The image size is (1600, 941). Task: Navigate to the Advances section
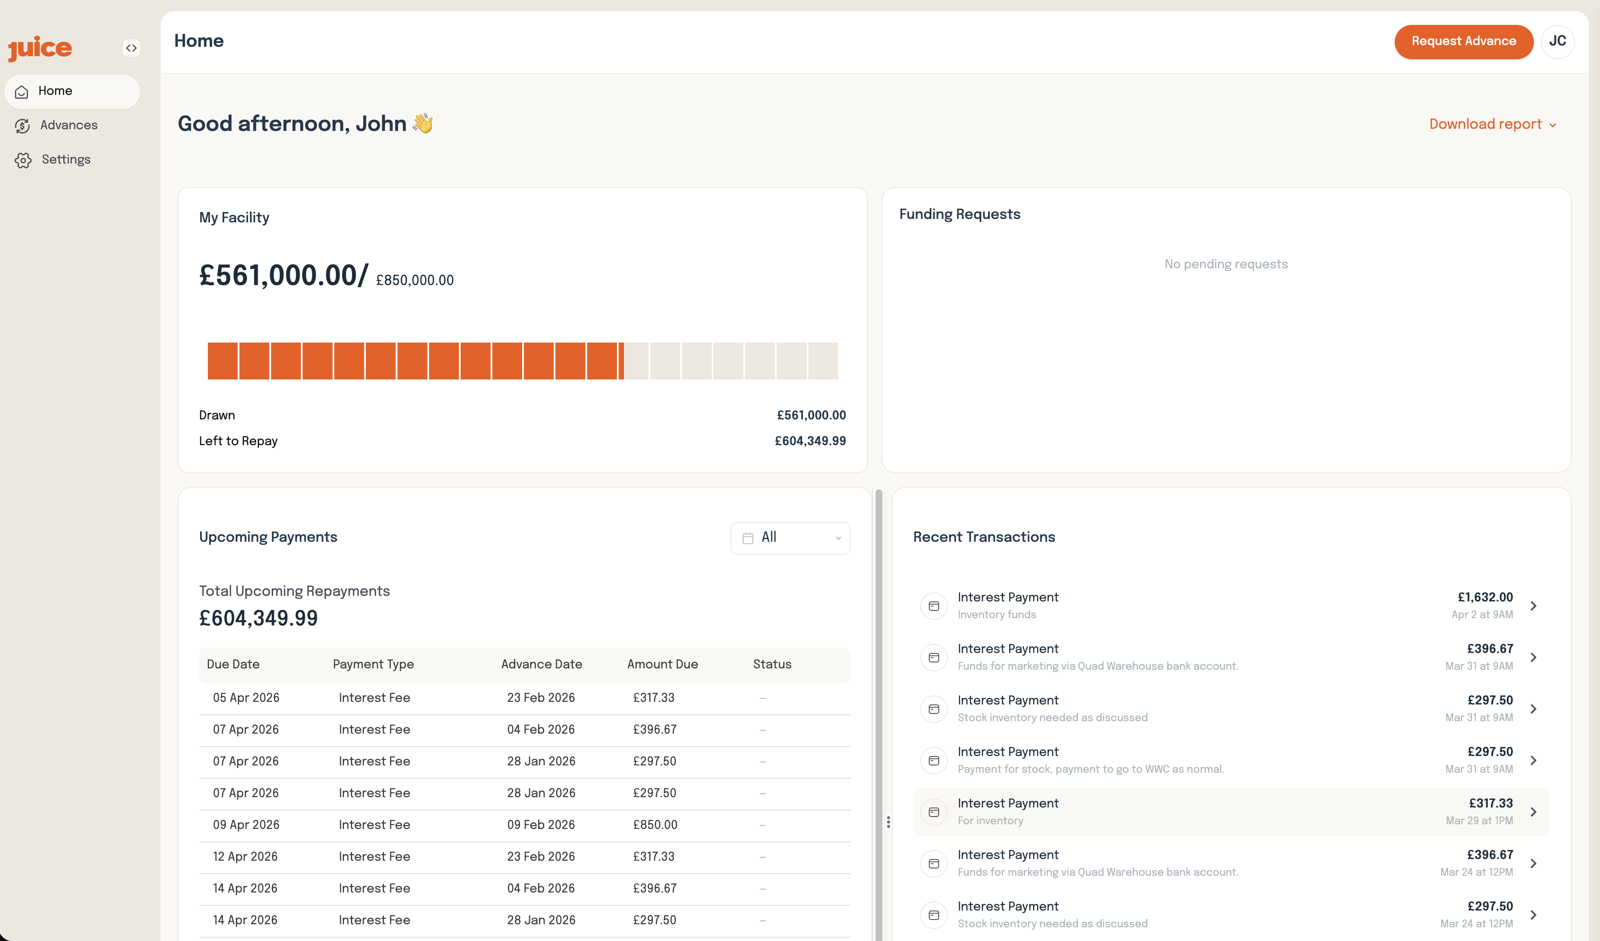tap(69, 125)
